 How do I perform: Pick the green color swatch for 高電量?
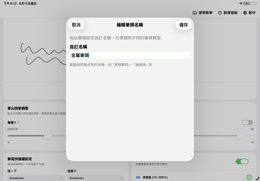coord(249,177)
